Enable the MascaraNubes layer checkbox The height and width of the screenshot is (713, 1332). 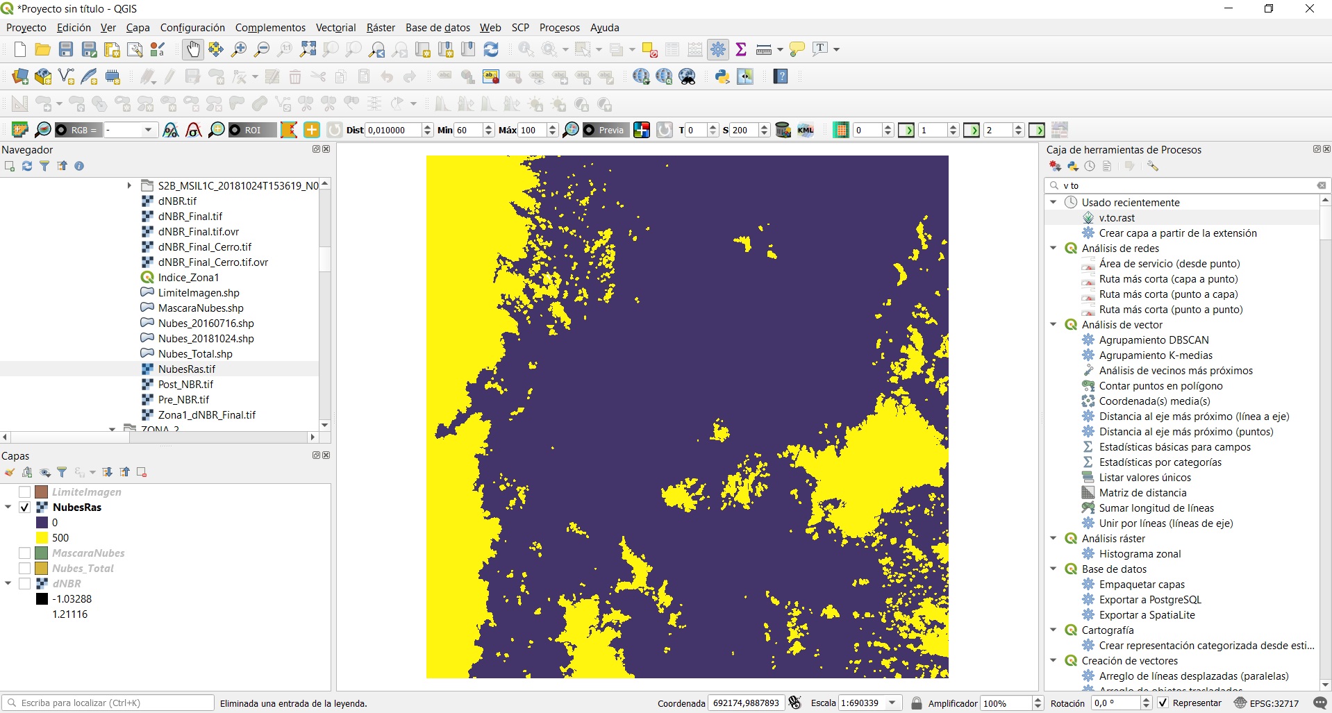pyautogui.click(x=24, y=553)
